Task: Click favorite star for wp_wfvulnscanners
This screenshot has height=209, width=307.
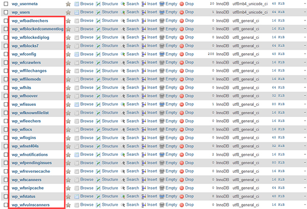Action: (68, 204)
